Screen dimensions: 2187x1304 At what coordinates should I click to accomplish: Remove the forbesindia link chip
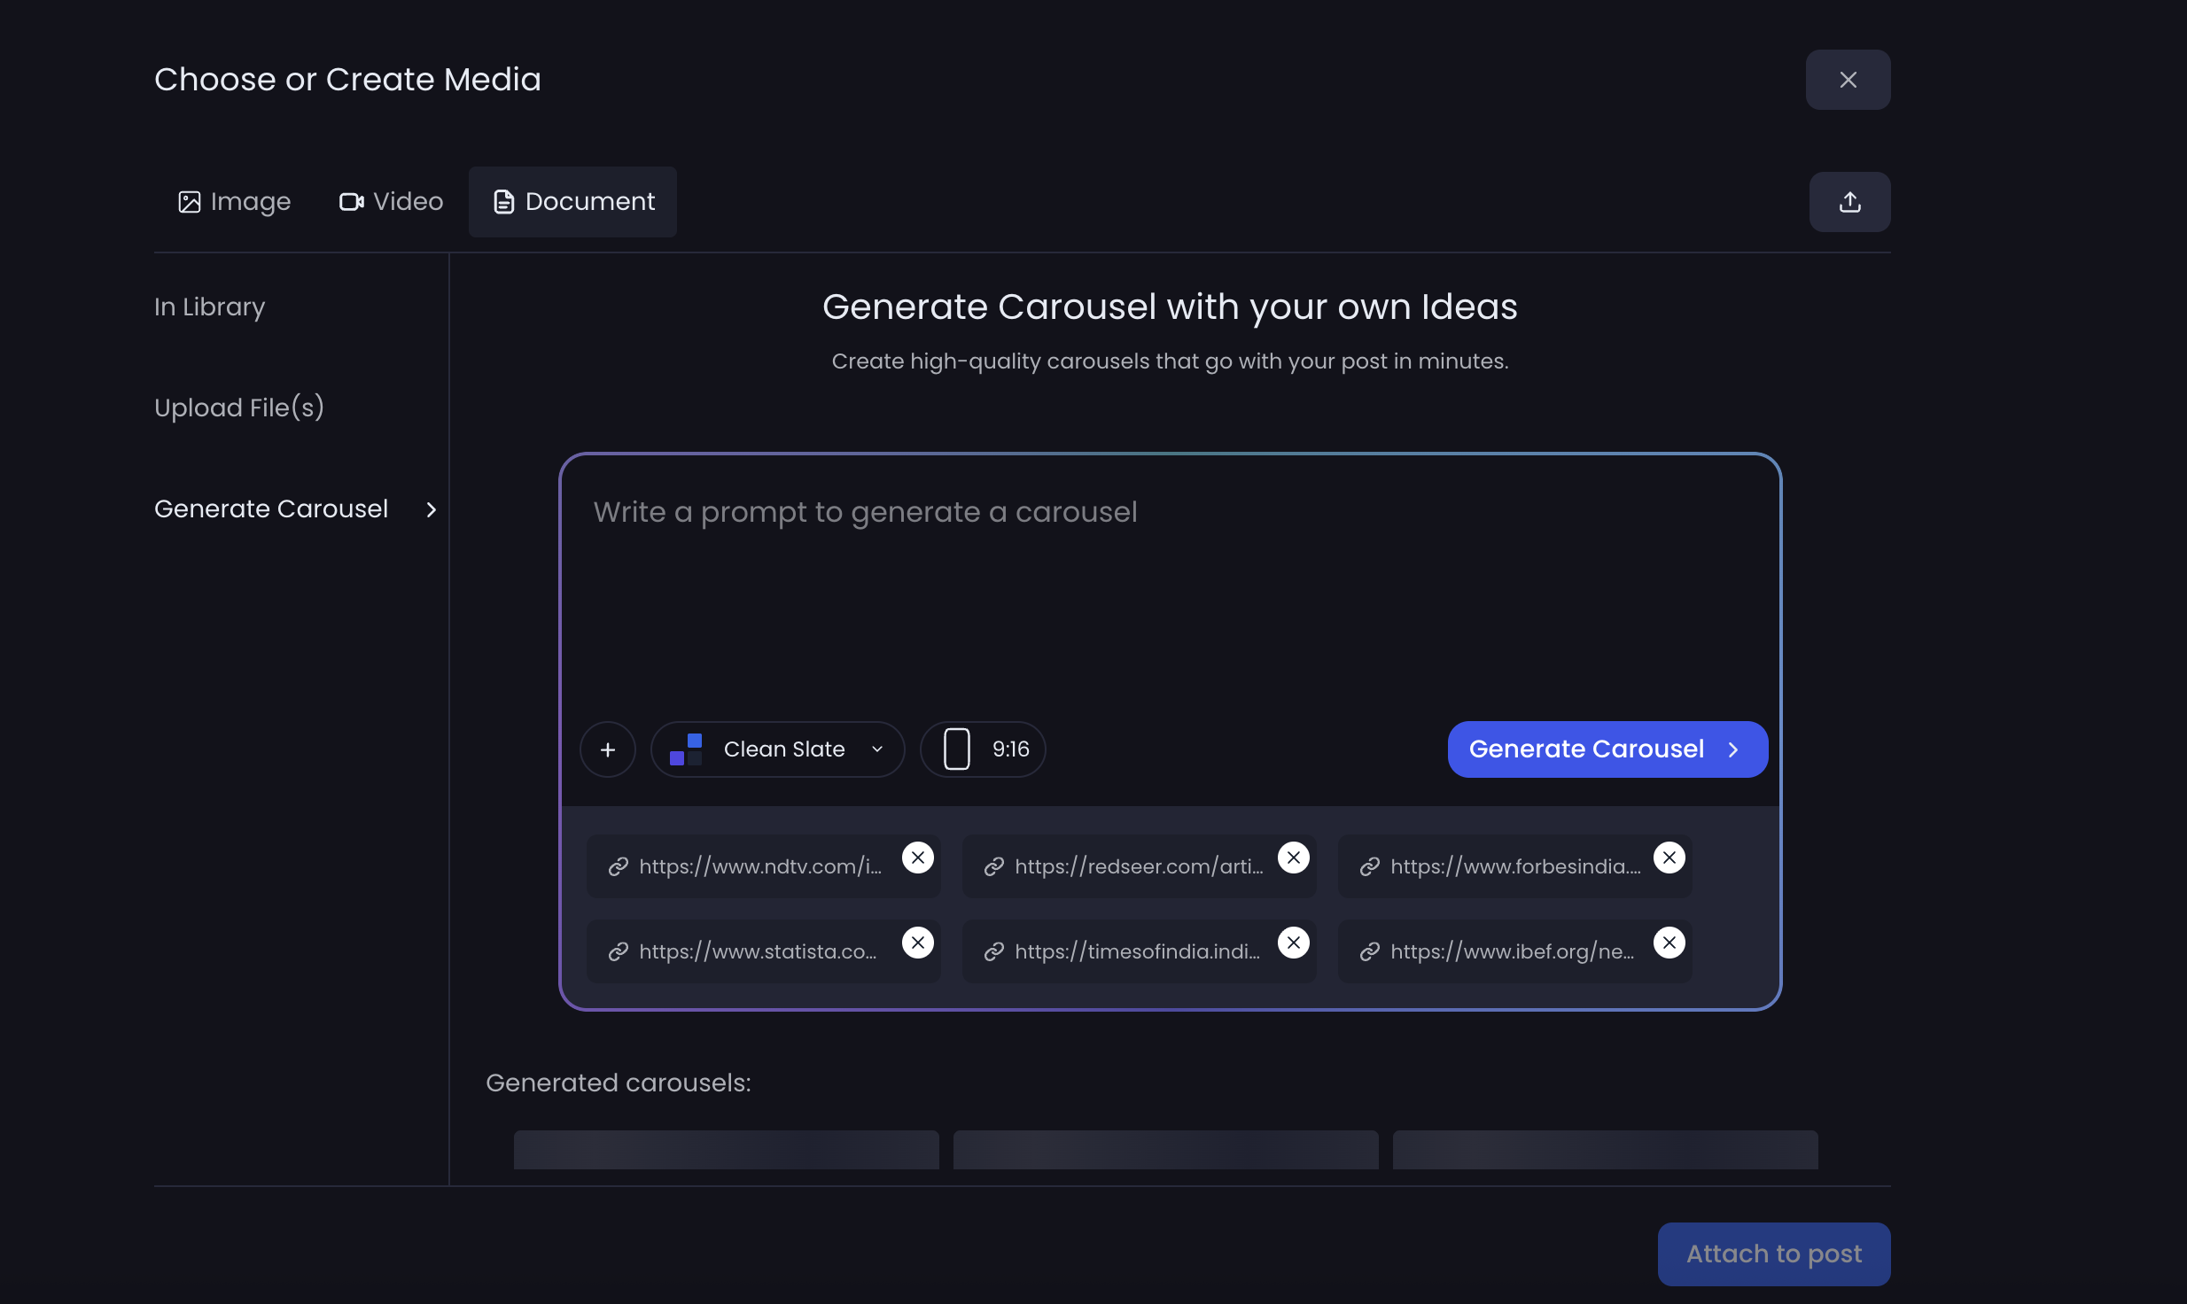point(1669,858)
